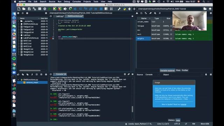
Task: Select Lab3Functions.py in the file list
Action: click(x=31, y=38)
